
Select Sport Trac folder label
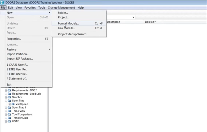click(18, 101)
